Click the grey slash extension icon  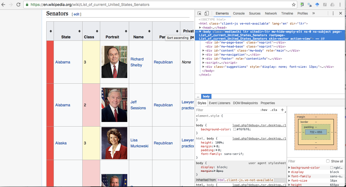click(x=325, y=5)
